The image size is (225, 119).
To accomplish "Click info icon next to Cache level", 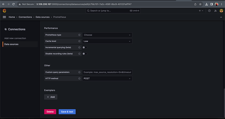I will point(79,41).
